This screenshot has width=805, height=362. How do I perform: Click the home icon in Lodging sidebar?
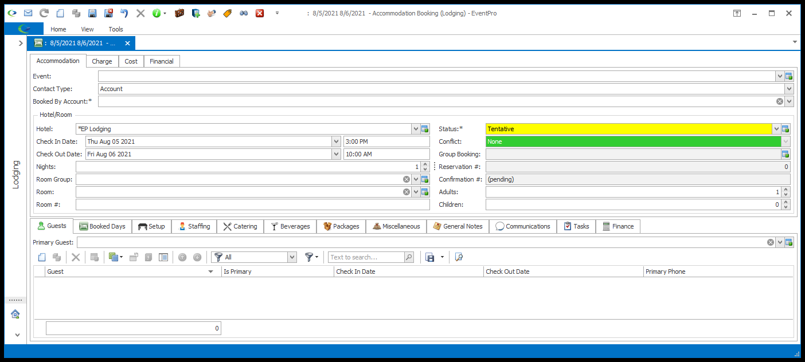click(15, 314)
